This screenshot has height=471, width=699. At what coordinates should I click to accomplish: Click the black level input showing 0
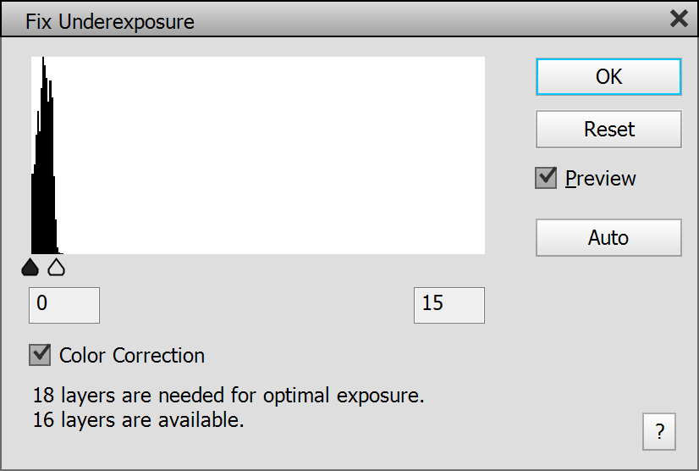click(x=64, y=305)
